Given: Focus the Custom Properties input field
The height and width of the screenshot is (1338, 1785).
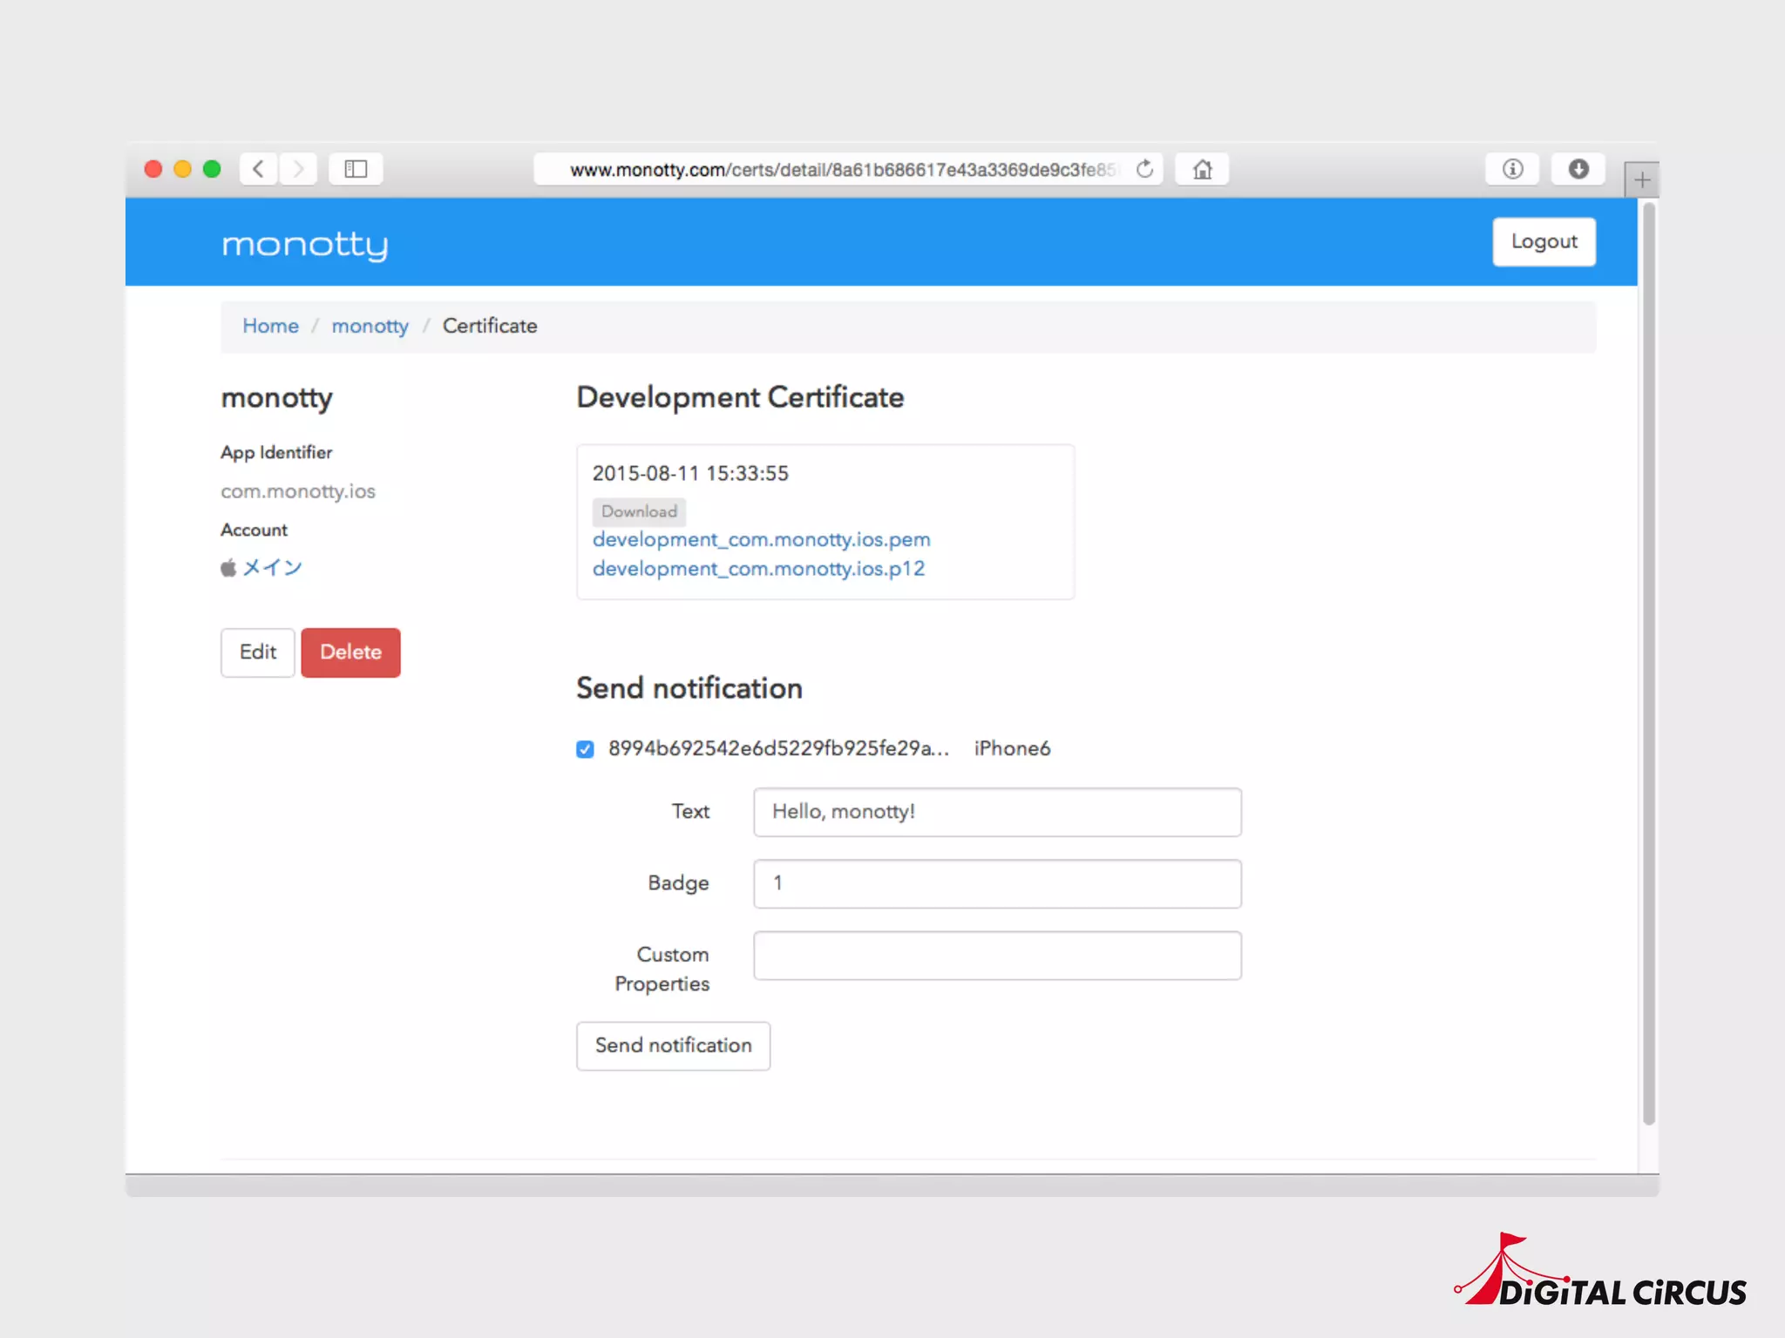Looking at the screenshot, I should [x=997, y=956].
